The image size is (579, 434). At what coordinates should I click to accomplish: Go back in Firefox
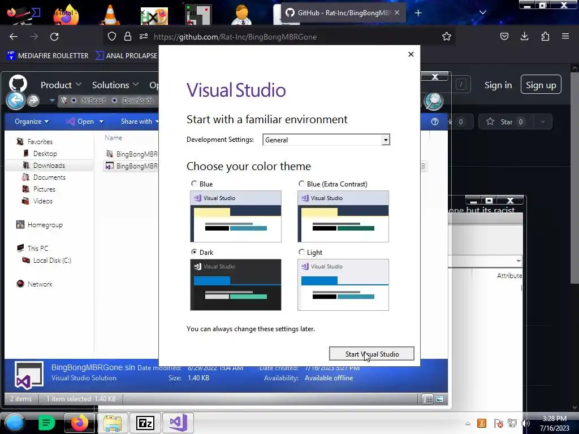pyautogui.click(x=14, y=37)
